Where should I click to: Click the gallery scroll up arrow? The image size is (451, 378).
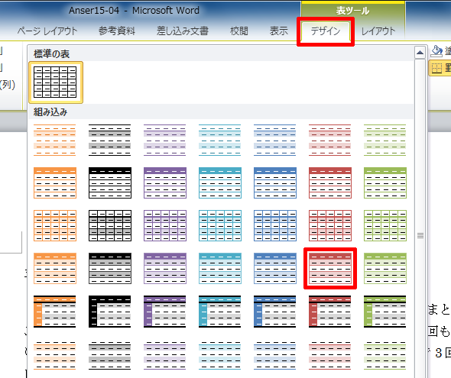(420, 53)
